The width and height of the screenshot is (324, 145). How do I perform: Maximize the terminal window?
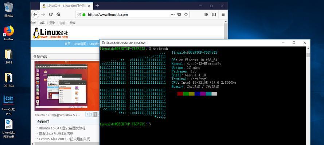(294, 43)
